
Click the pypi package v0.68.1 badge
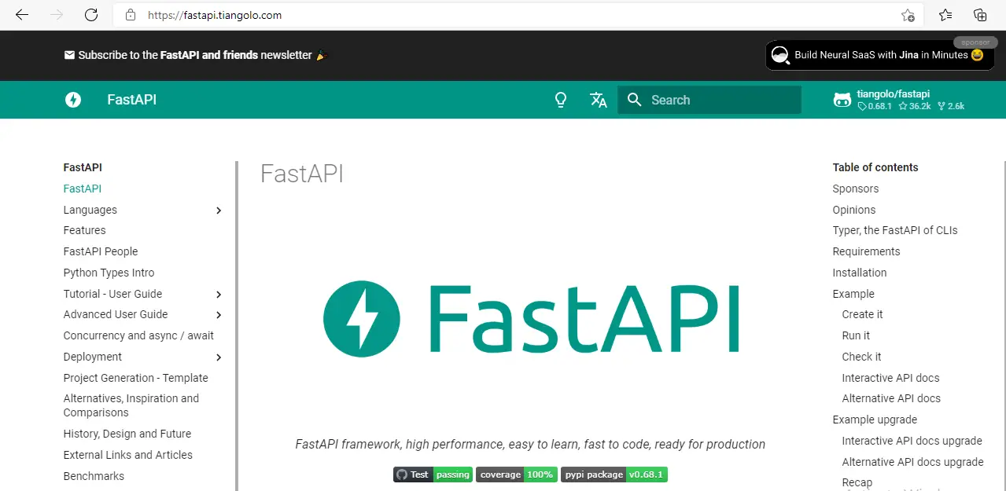pos(614,475)
